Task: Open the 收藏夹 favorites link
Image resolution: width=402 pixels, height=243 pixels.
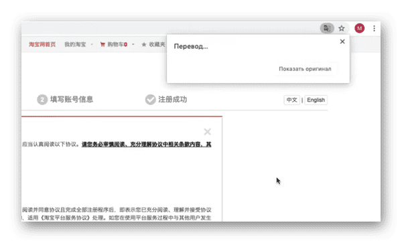Action: click(157, 44)
